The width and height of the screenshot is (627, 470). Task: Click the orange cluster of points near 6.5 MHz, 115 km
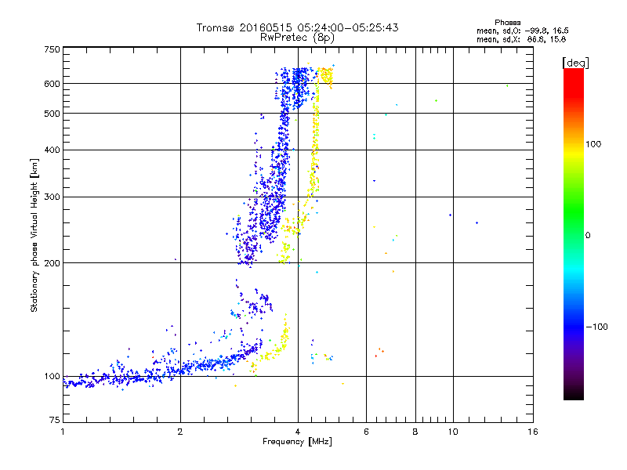tap(379, 352)
